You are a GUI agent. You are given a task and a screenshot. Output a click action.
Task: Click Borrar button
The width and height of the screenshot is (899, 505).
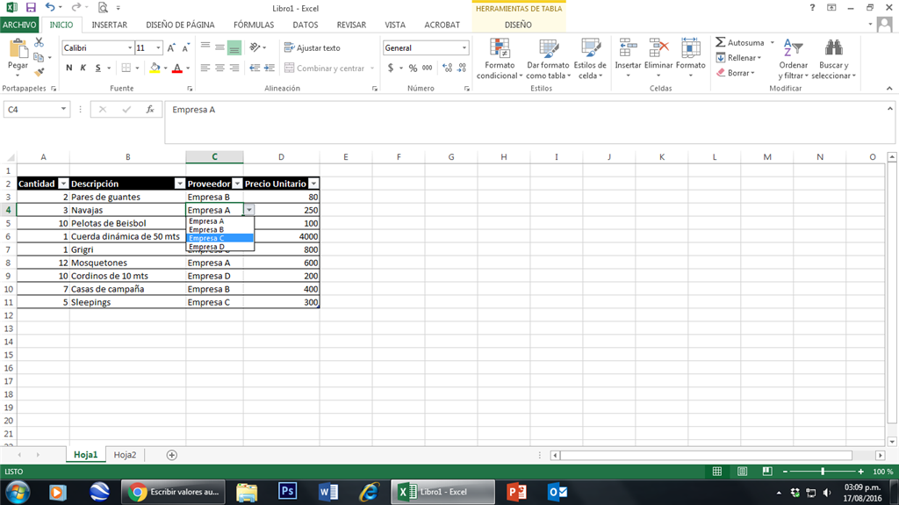(736, 73)
